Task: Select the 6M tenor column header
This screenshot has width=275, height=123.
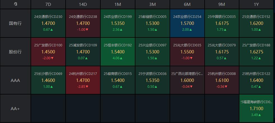Action: (187, 4)
